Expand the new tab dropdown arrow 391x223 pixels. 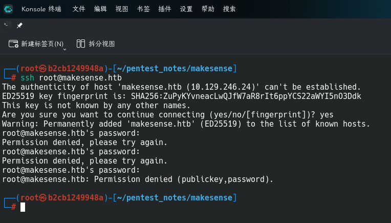[64, 49]
